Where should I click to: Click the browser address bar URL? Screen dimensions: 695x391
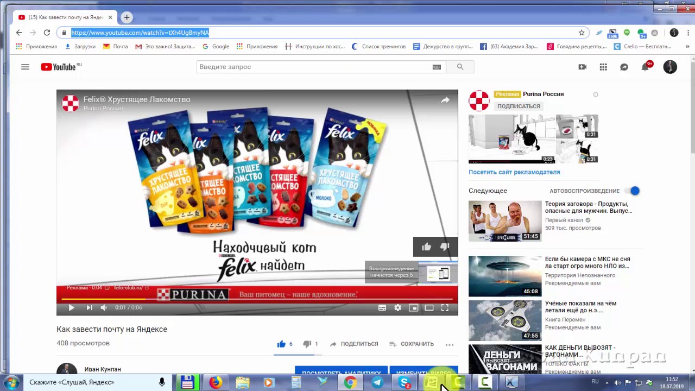(140, 33)
